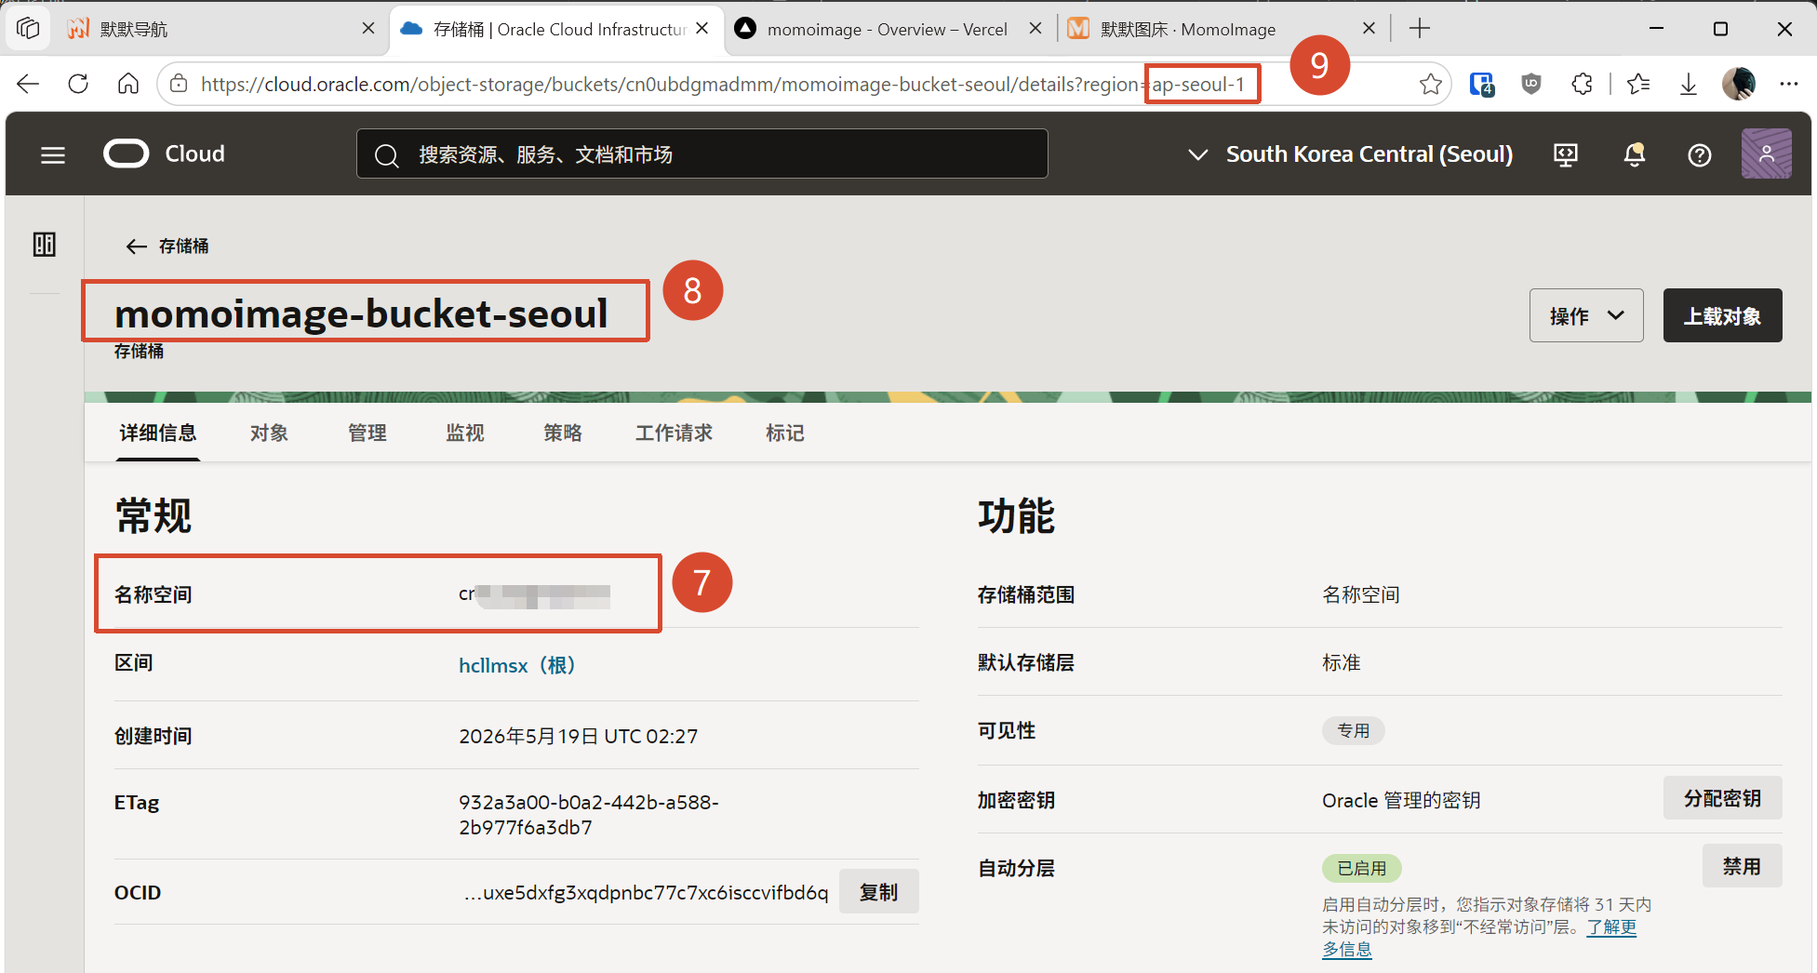Bookmark this page with the star icon
The width and height of the screenshot is (1817, 973).
pos(1431,85)
